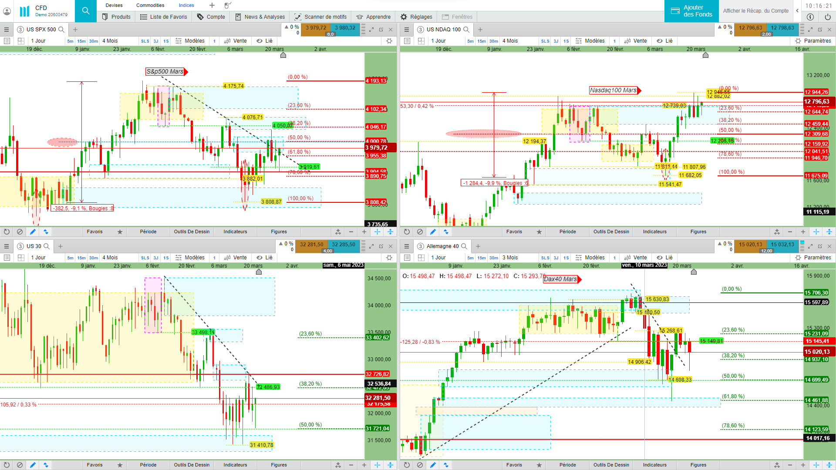
Task: Pop out the Allemagne 40 chart window
Action: coord(820,246)
